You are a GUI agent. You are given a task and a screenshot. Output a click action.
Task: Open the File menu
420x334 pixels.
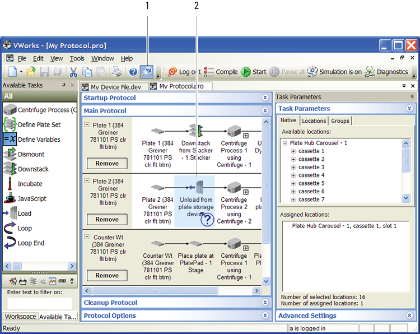pos(22,58)
